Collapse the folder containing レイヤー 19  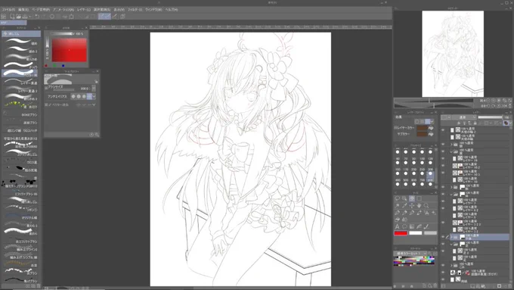point(451,151)
